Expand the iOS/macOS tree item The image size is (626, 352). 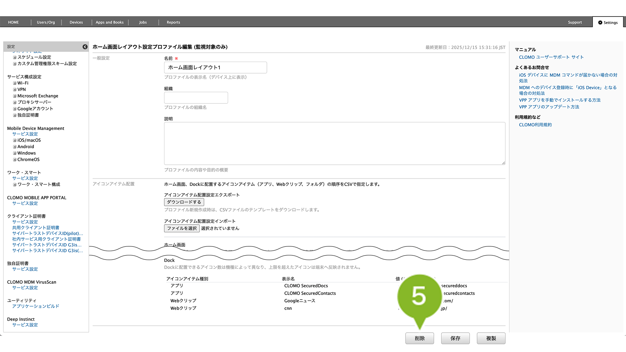[15, 140]
